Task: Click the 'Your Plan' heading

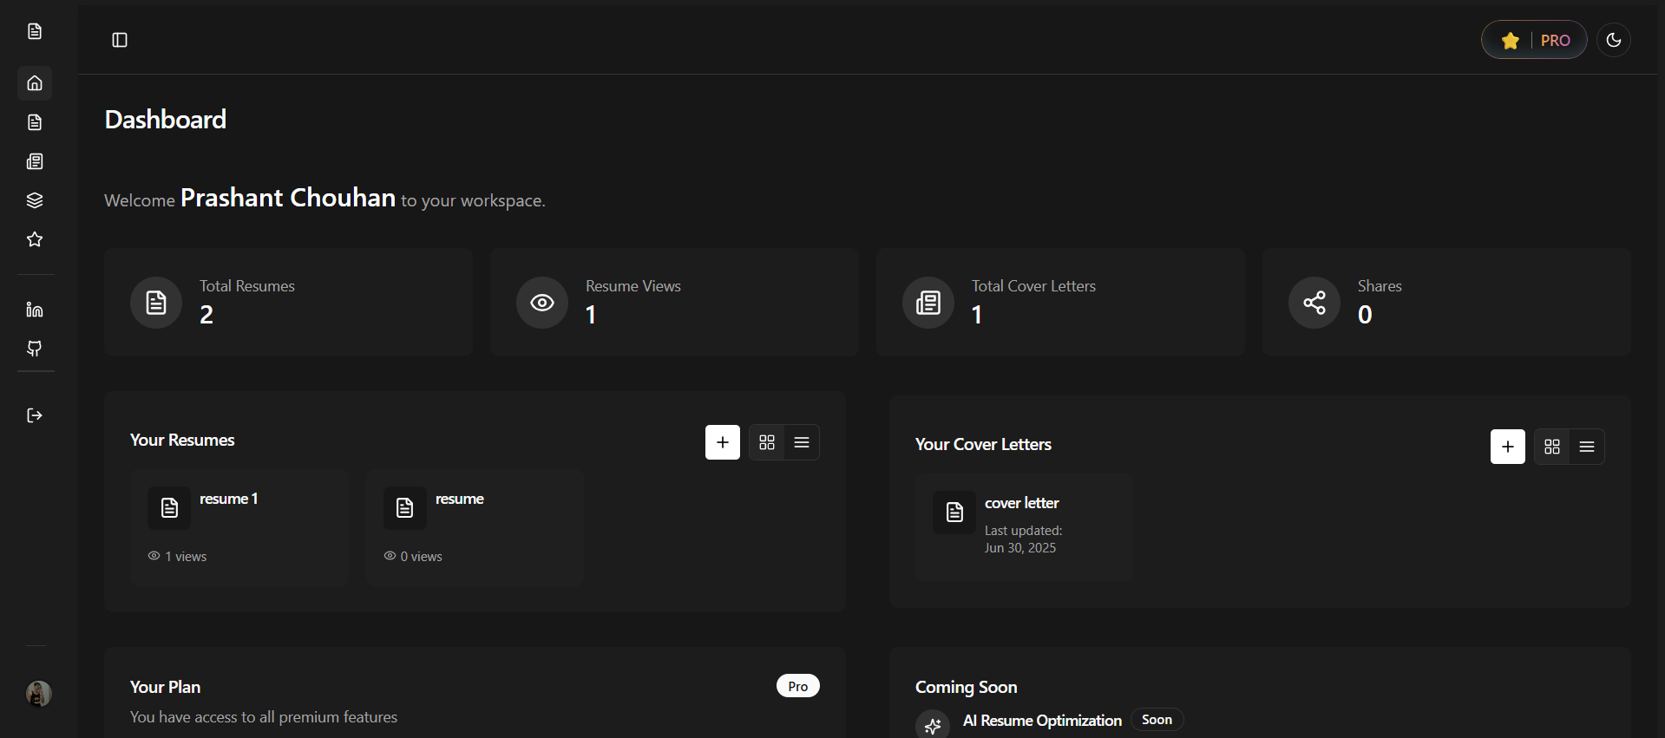Action: coord(165,687)
